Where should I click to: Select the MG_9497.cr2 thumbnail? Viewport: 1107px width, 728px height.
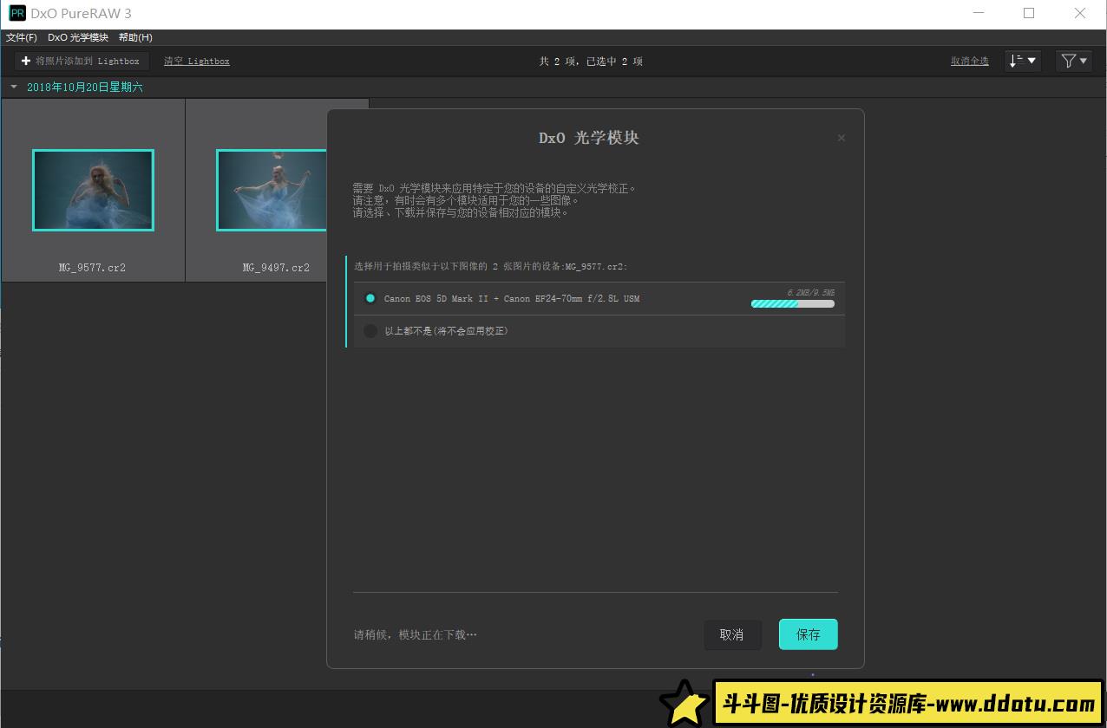click(272, 190)
